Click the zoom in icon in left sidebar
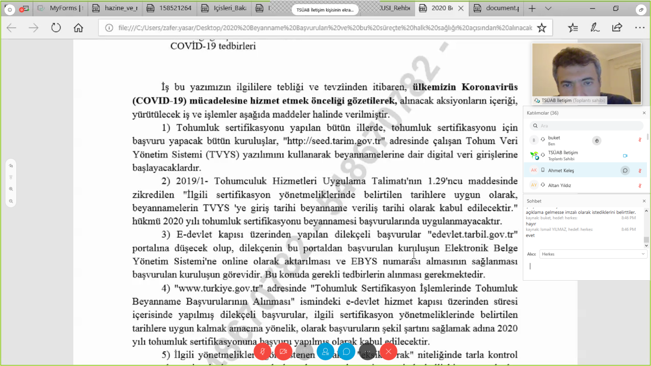The height and width of the screenshot is (366, 651). [x=11, y=189]
